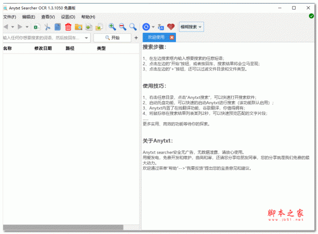Open the 模糊搜索 search mode dropdown
The height and width of the screenshot is (234, 318).
(191, 27)
